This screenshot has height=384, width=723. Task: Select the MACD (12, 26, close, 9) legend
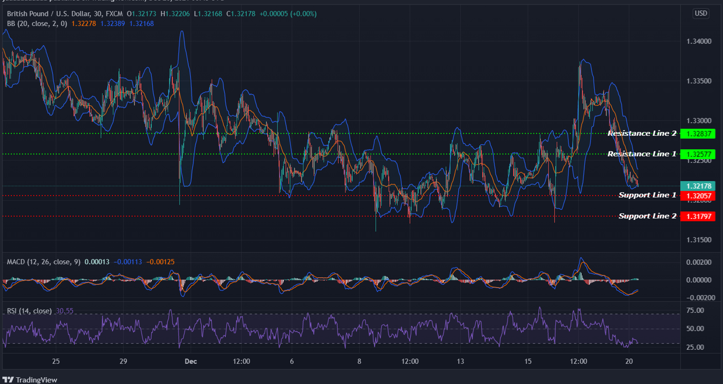(x=43, y=262)
